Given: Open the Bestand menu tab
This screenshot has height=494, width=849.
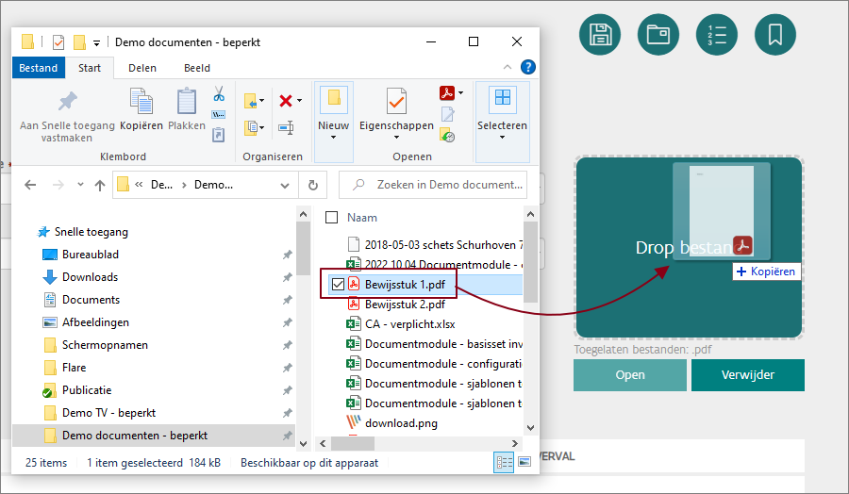Looking at the screenshot, I should pos(39,68).
